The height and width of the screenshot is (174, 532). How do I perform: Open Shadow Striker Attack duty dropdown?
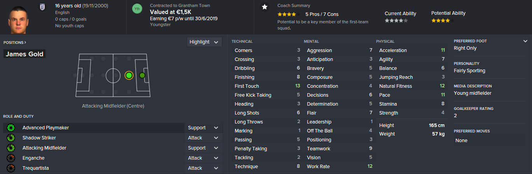point(204,138)
